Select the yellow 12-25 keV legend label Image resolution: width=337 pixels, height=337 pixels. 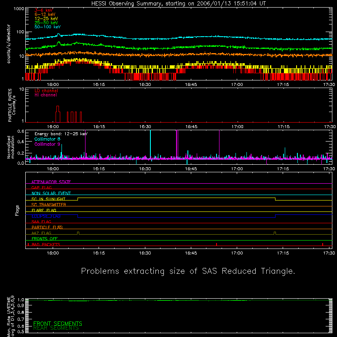pyautogui.click(x=46, y=19)
